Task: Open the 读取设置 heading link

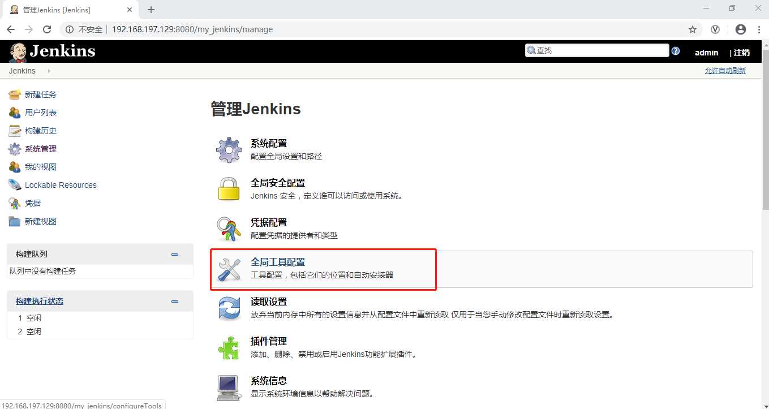Action: pos(269,302)
